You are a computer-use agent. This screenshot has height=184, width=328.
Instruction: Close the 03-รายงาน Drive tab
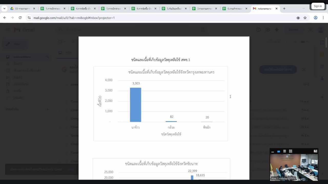pos(34,8)
